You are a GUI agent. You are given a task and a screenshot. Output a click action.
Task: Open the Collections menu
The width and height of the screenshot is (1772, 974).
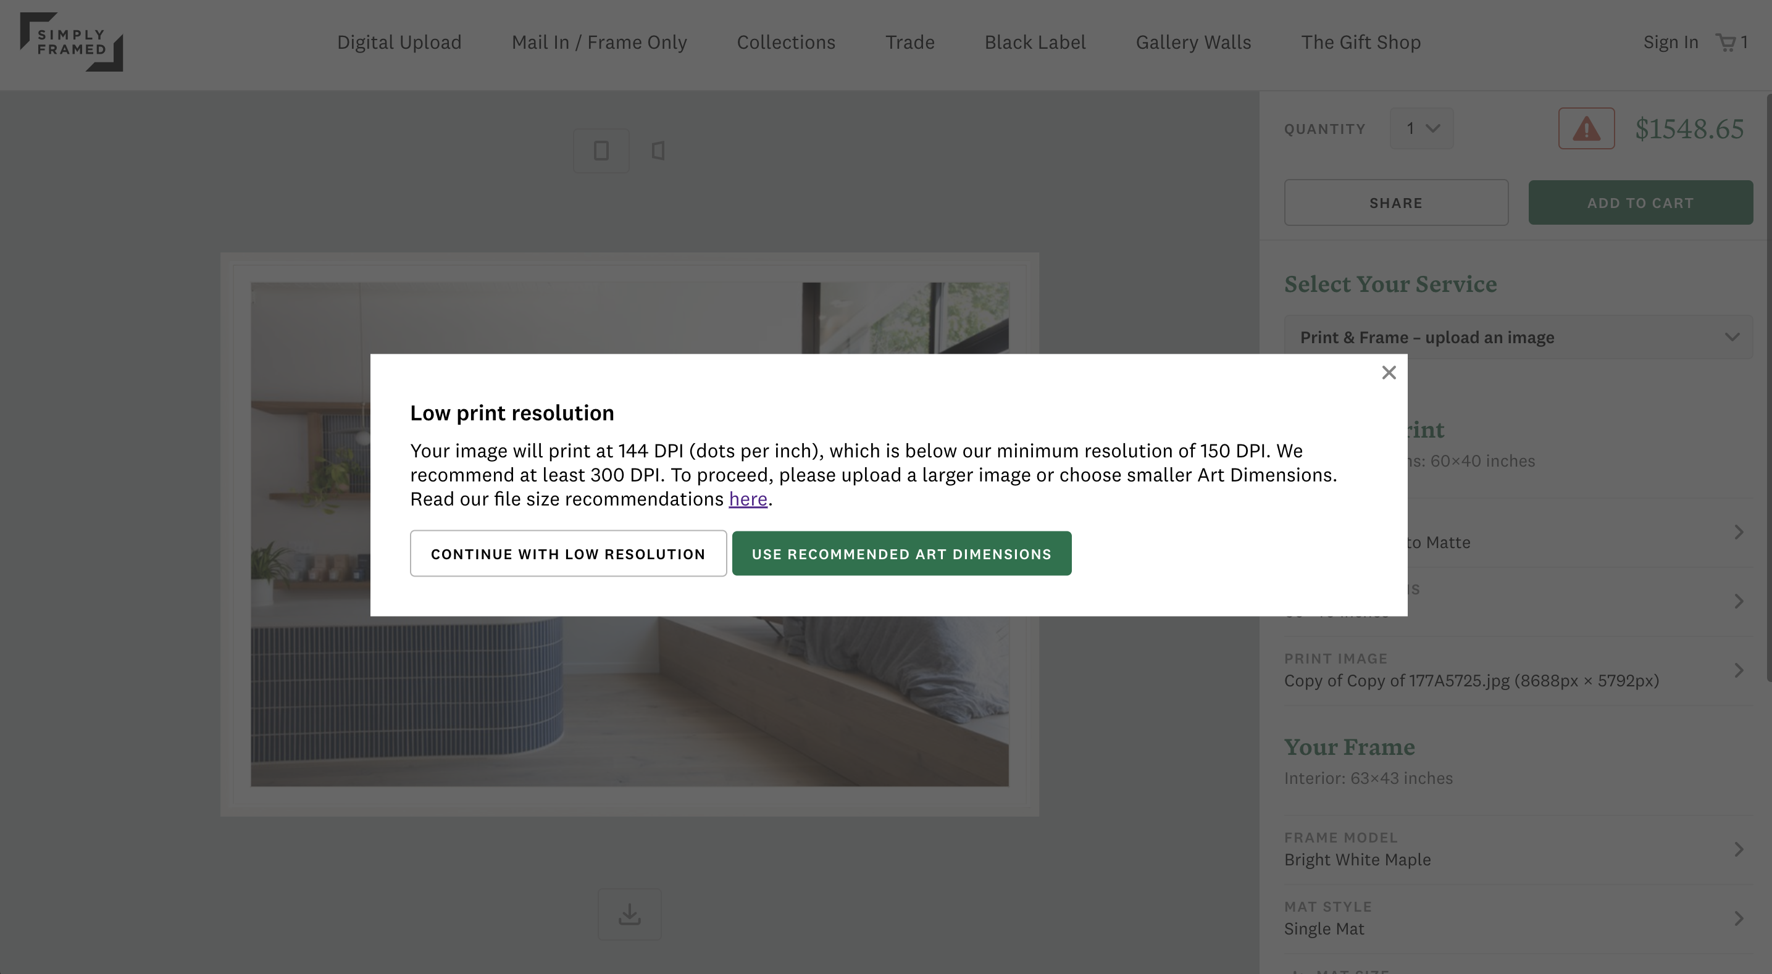[785, 42]
